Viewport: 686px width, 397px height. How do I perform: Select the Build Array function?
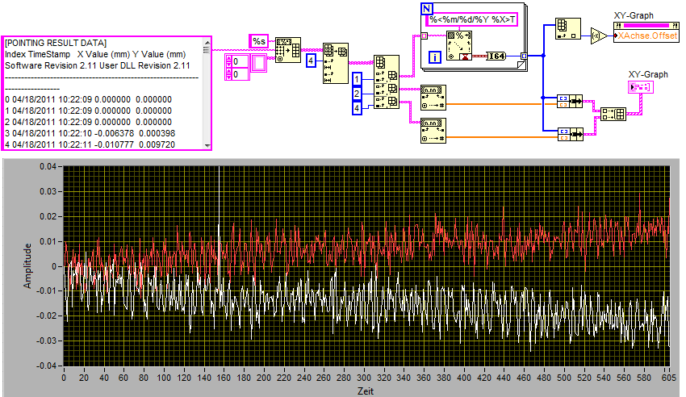[x=613, y=114]
